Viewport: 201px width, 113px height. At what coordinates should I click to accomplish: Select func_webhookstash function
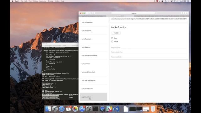tap(94, 72)
